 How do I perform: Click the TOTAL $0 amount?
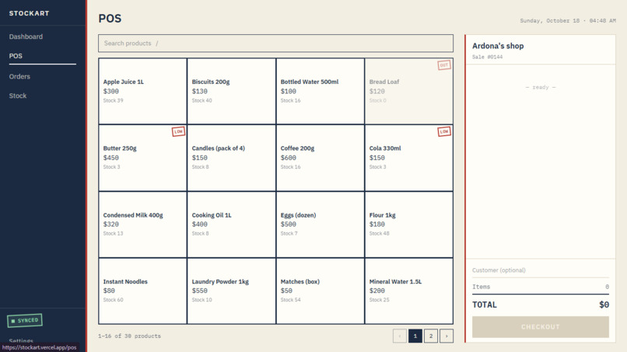pos(604,305)
